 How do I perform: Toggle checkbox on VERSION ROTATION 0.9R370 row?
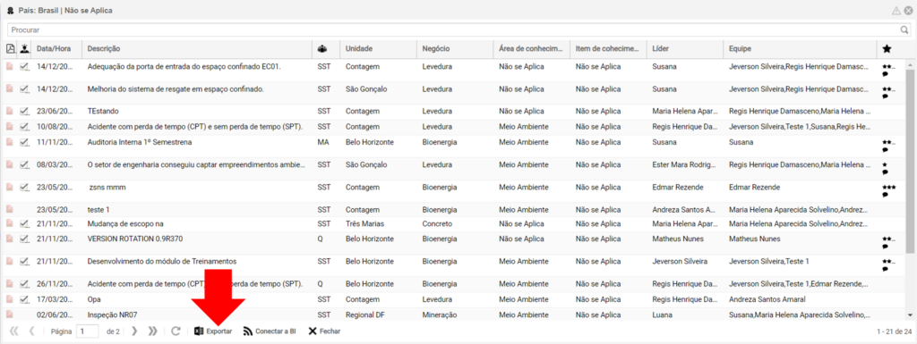[x=24, y=239]
